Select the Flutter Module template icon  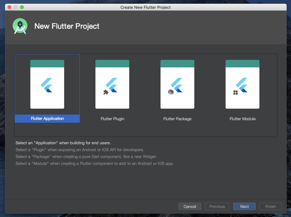(243, 84)
